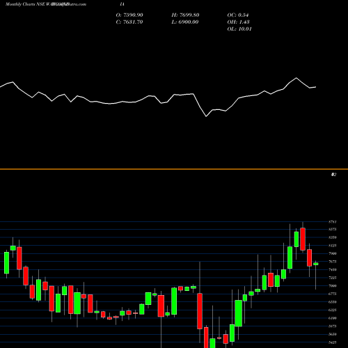Click the 8125 price axis label
This screenshot has width=348, height=348.
click(333, 246)
